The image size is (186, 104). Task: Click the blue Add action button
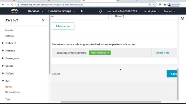pos(172,74)
